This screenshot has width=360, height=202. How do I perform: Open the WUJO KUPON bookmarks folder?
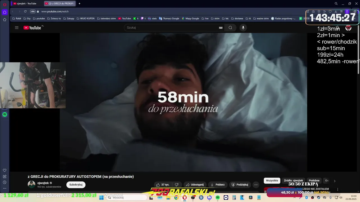(x=85, y=19)
